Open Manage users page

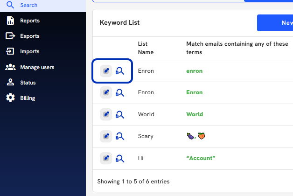(37, 67)
